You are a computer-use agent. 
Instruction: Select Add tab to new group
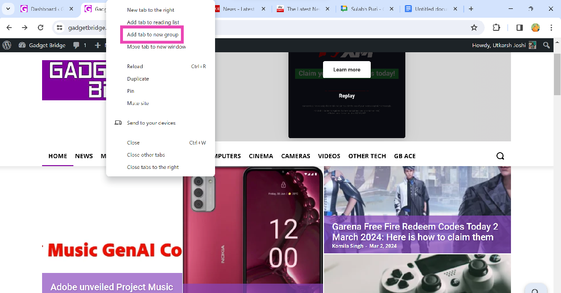pyautogui.click(x=152, y=35)
